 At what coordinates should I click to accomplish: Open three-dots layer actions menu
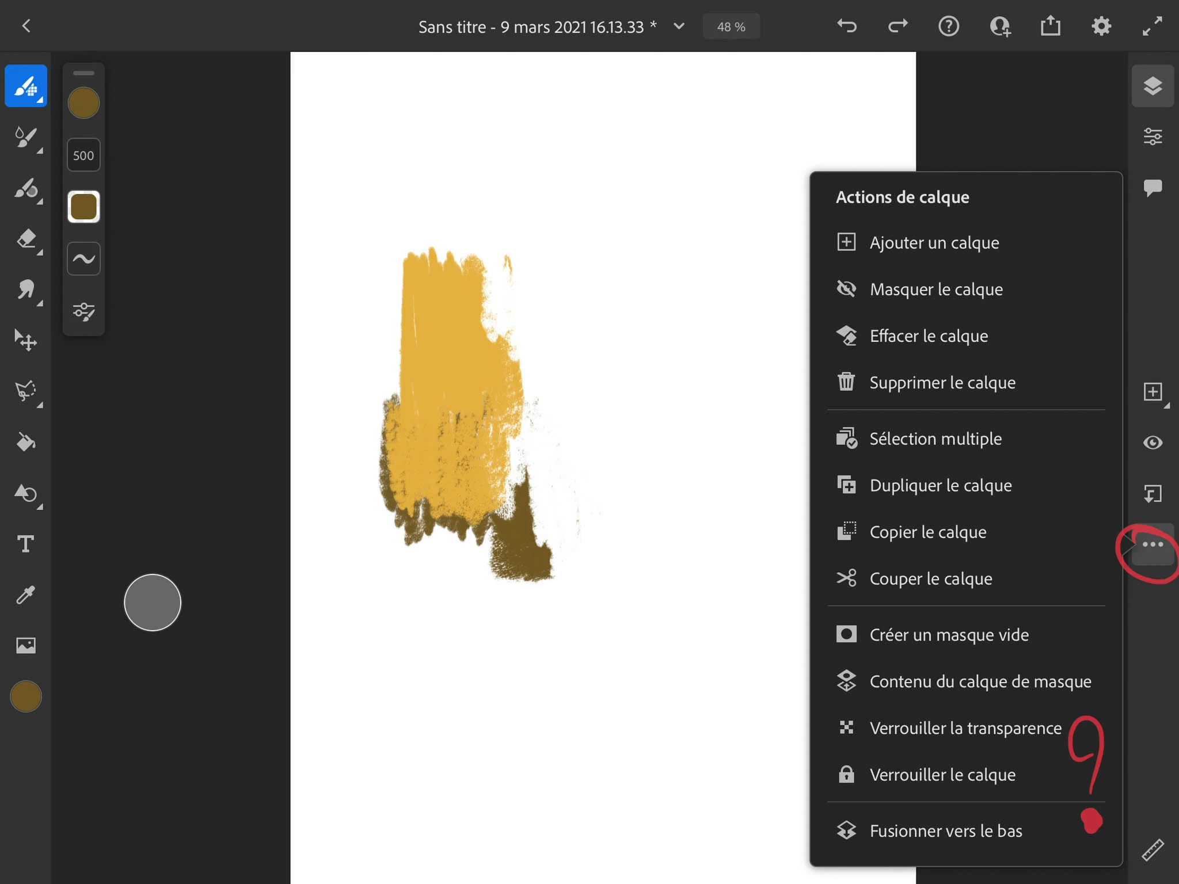tap(1153, 544)
